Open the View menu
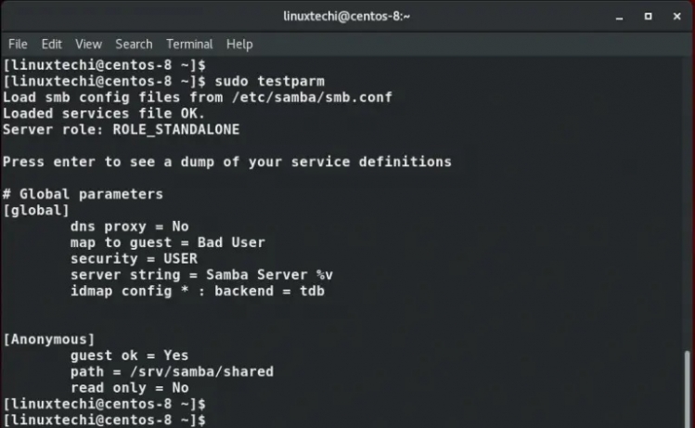Viewport: 695px width, 428px height. [x=88, y=44]
